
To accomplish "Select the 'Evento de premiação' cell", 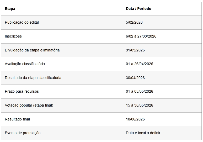I will [23, 133].
